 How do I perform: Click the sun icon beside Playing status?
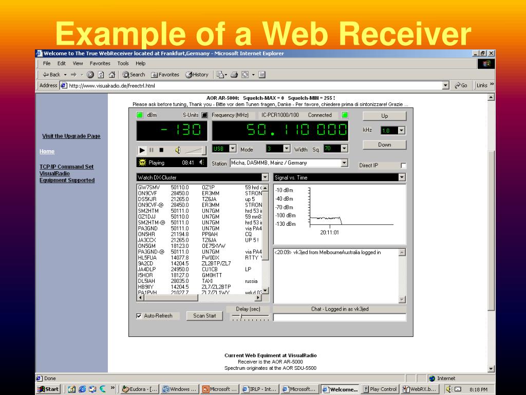click(x=142, y=163)
